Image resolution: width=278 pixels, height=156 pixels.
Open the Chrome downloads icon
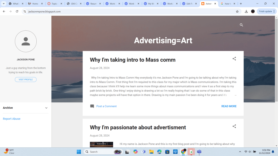tap(246, 11)
